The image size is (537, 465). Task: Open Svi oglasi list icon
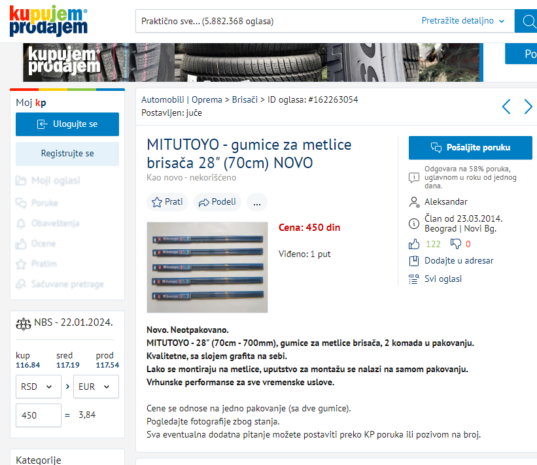coord(414,279)
